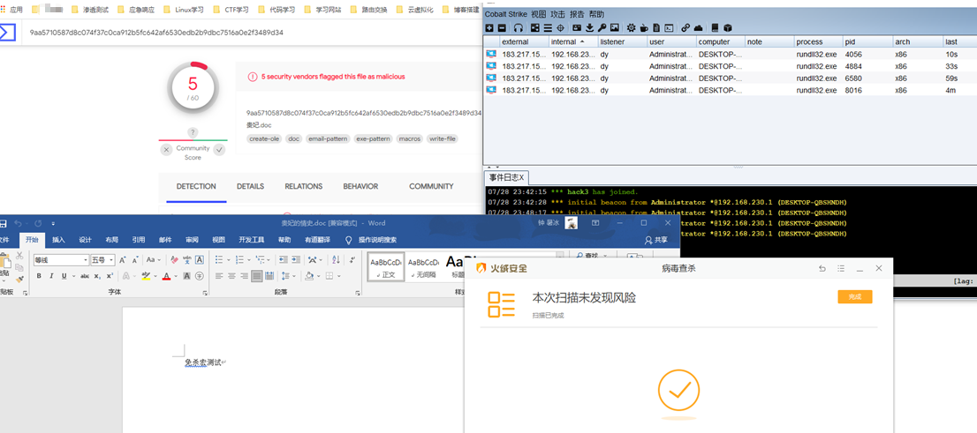977x433 pixels.
Task: Expand numbered list dropdown arrow
Action: coord(249,259)
